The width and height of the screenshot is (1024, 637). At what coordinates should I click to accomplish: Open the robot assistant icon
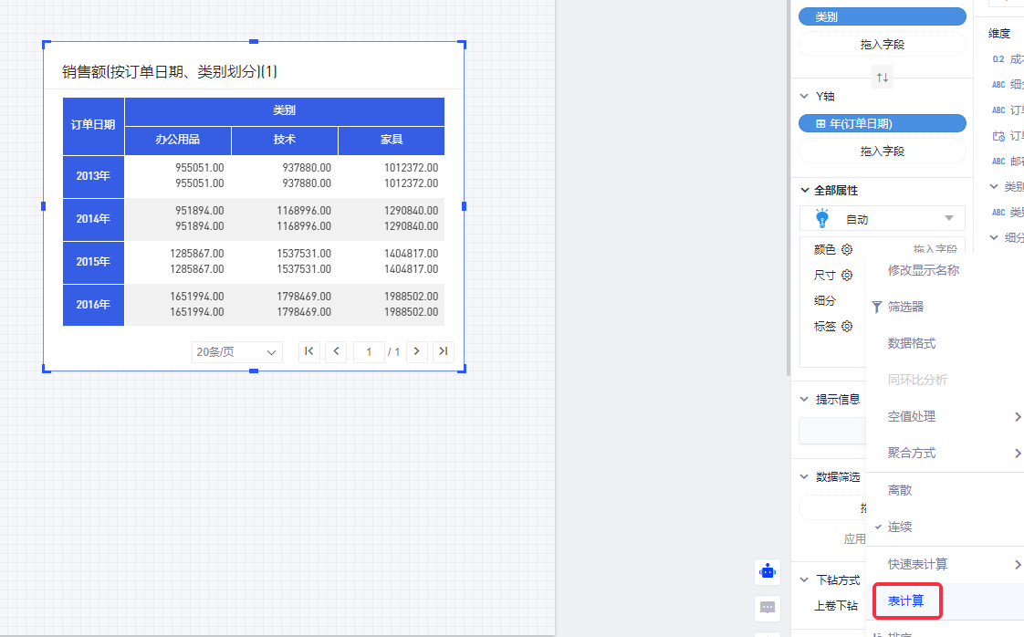click(x=768, y=572)
